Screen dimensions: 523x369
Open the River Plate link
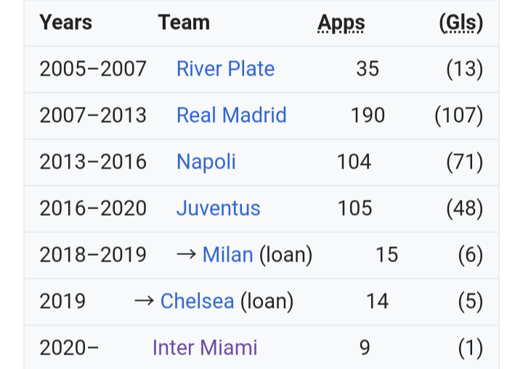pyautogui.click(x=225, y=69)
